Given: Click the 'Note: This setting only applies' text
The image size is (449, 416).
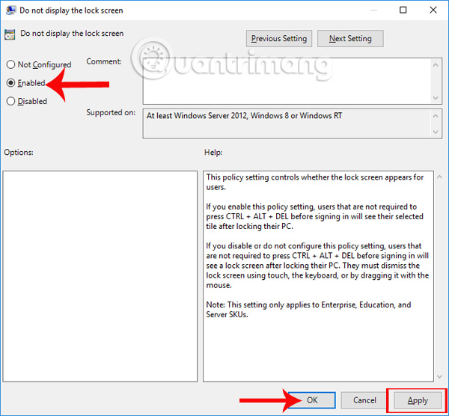Looking at the screenshot, I should tap(308, 310).
